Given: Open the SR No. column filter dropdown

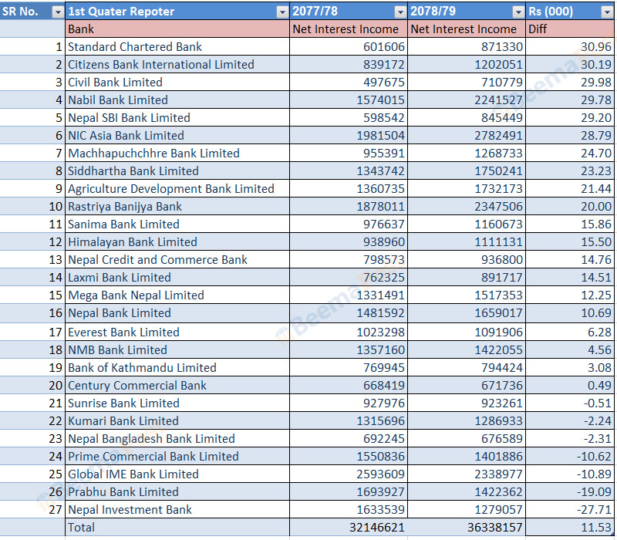Looking at the screenshot, I should 57,12.
